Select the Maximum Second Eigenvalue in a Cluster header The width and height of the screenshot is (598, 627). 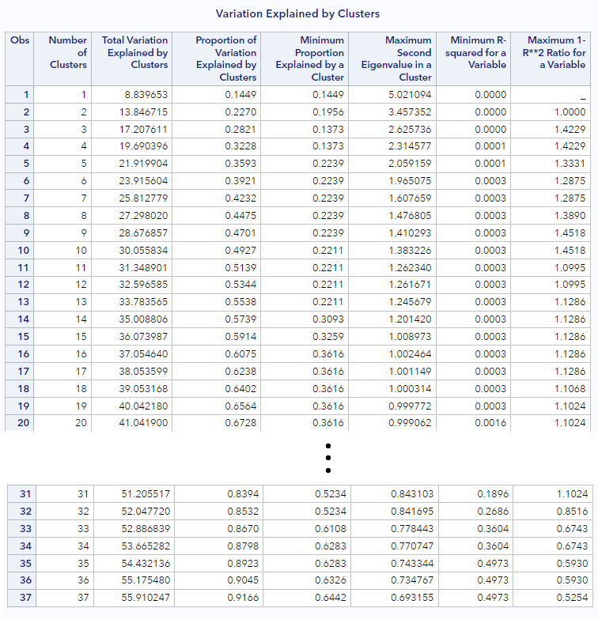(392, 59)
